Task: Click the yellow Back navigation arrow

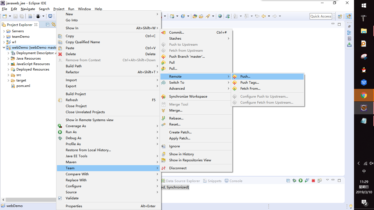Action: coord(264,16)
